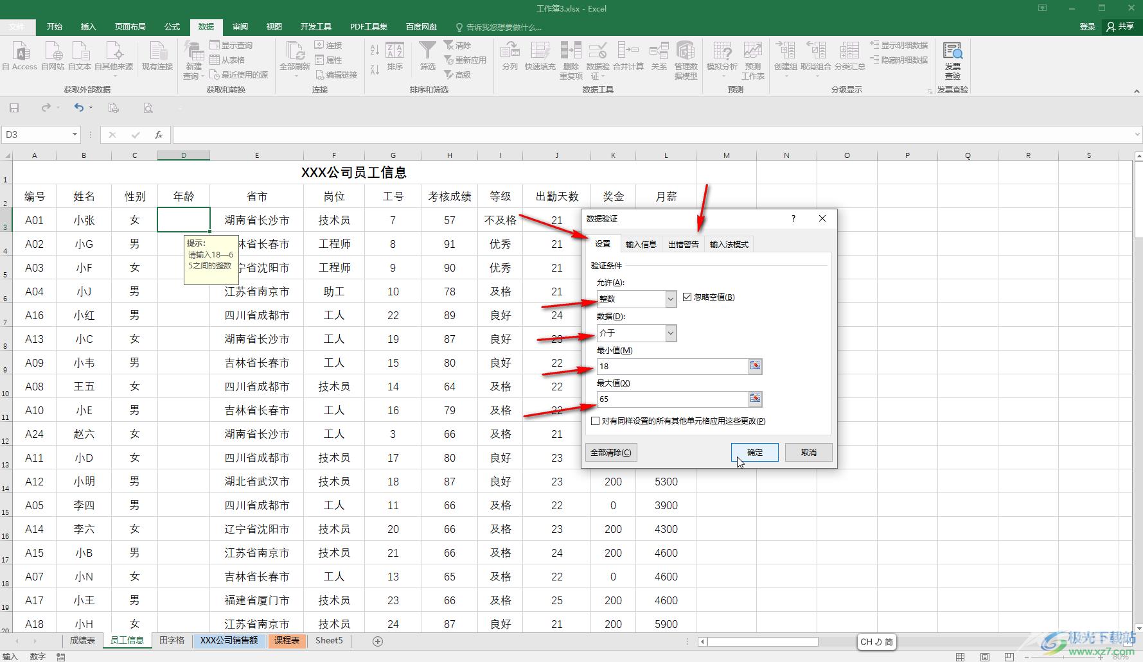Click Flash Fill (快速填充)
The image size is (1143, 662).
click(540, 55)
